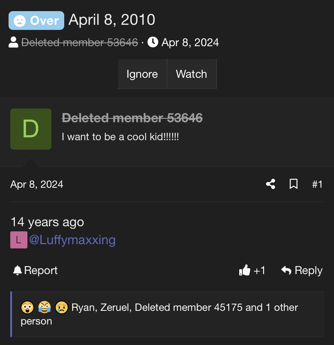This screenshot has width=334, height=345.
Task: Toggle Watch on this thread
Action: point(192,74)
